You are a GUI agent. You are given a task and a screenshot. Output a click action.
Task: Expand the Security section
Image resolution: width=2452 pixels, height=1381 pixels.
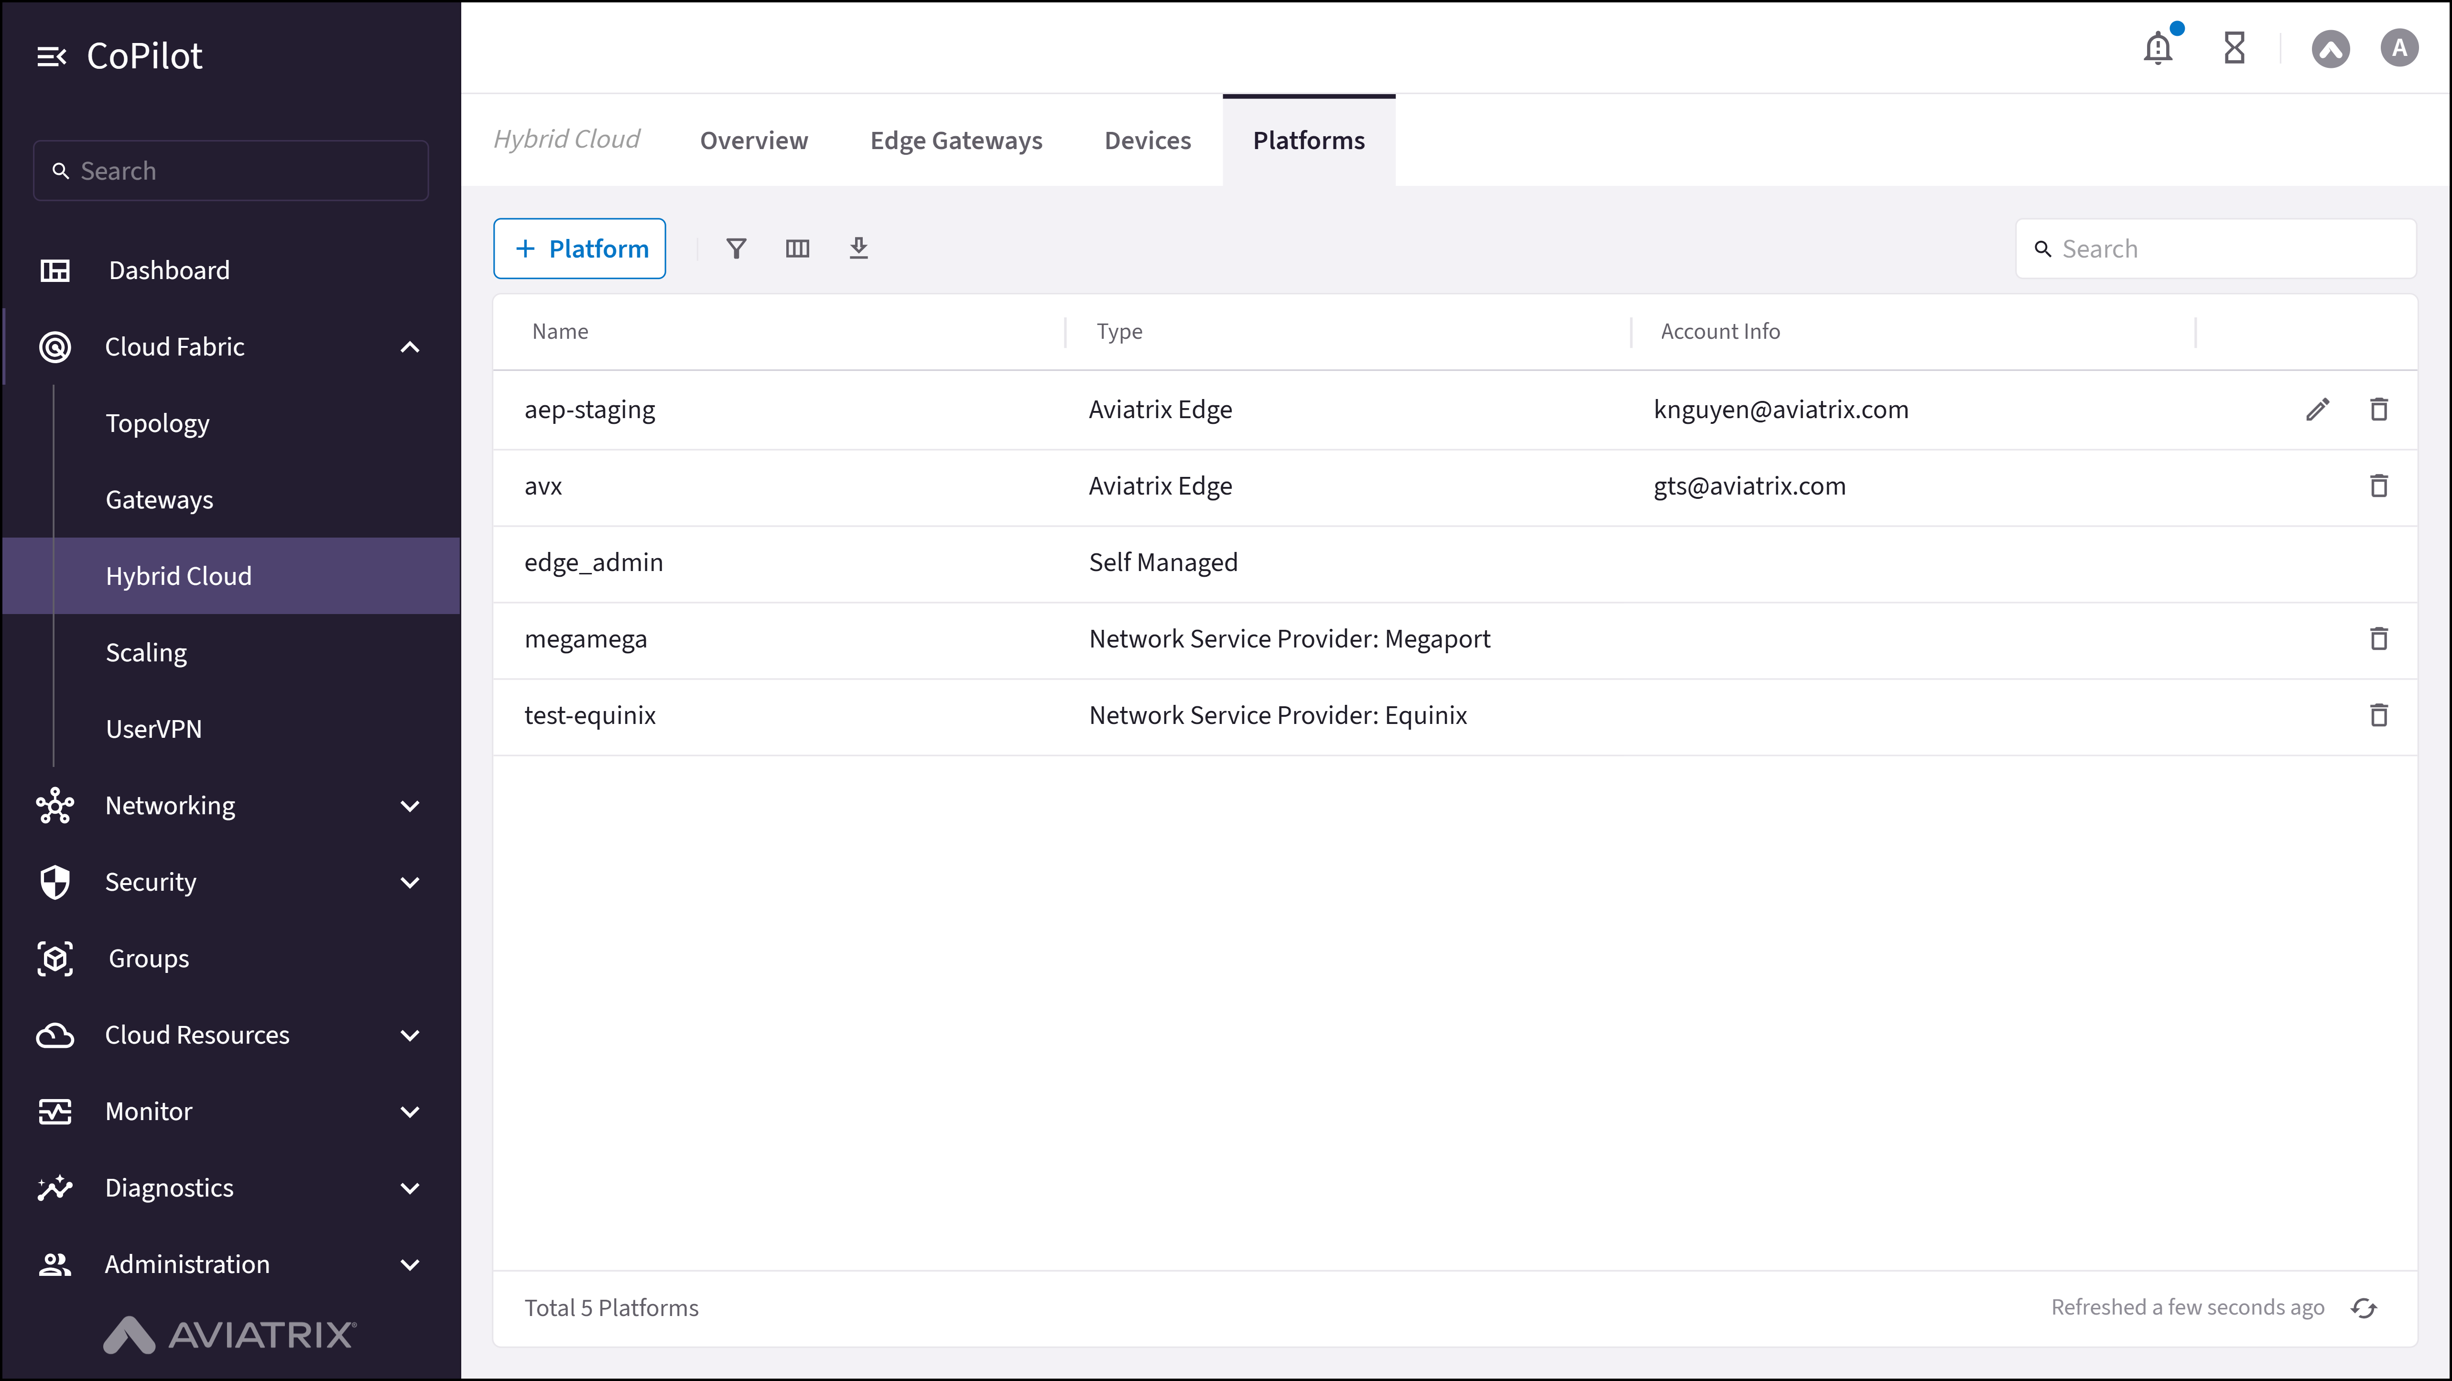click(409, 882)
